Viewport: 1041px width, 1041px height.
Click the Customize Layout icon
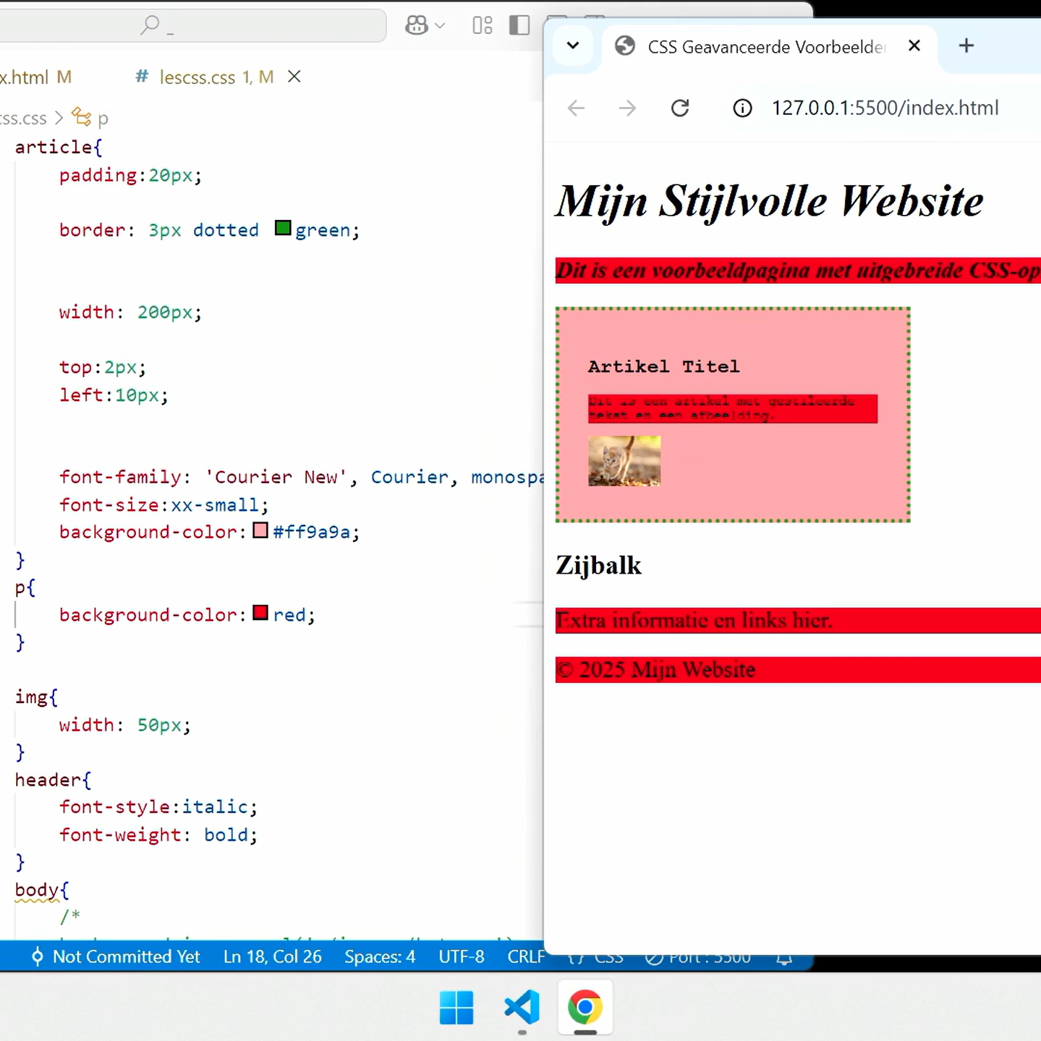(482, 25)
